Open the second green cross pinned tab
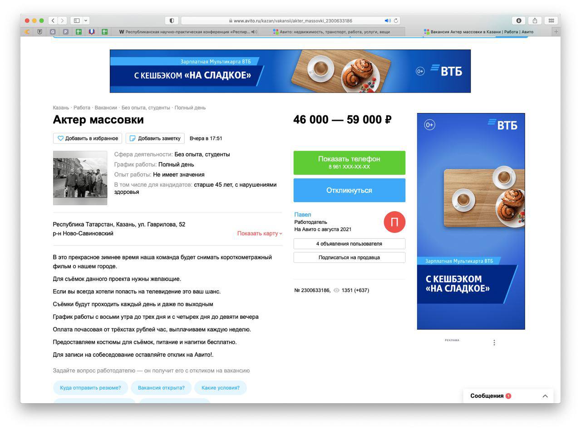 pyautogui.click(x=104, y=32)
